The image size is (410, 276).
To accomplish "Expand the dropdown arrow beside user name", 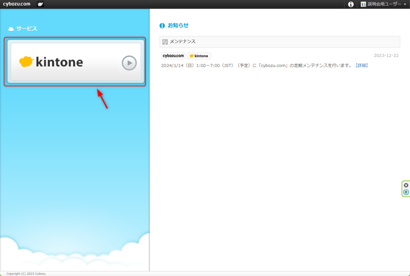I will pos(405,4).
